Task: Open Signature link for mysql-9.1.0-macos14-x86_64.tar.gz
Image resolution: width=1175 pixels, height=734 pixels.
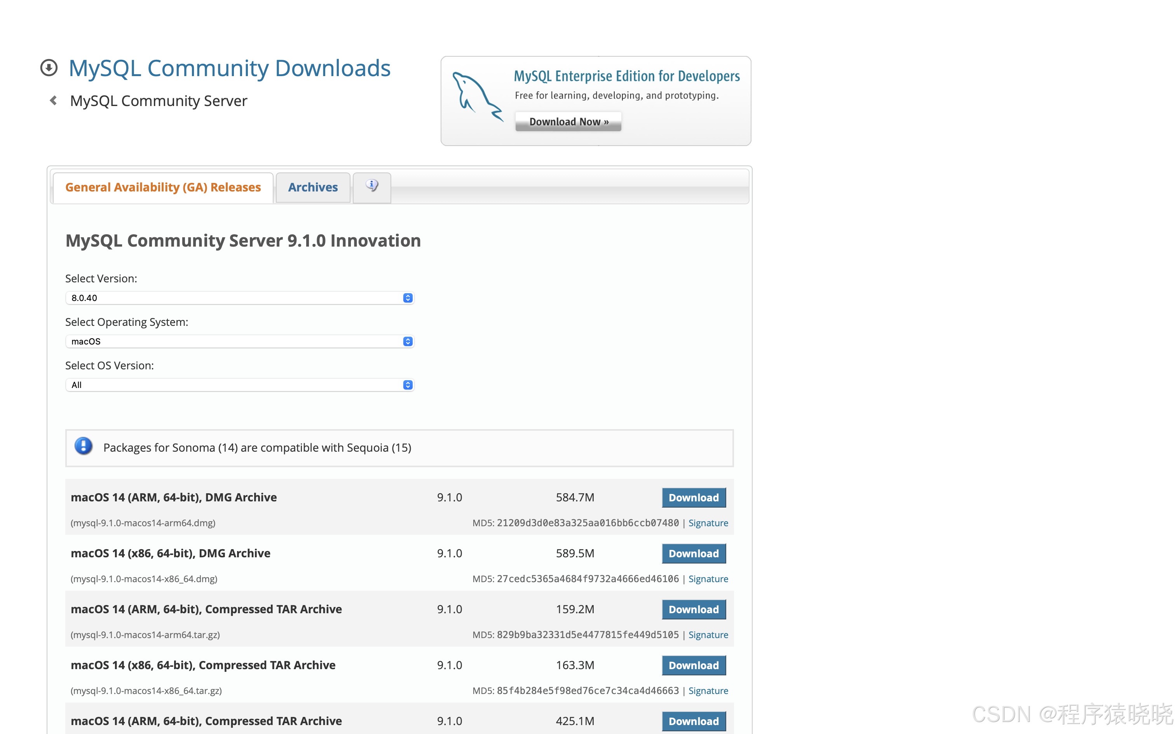Action: tap(708, 691)
